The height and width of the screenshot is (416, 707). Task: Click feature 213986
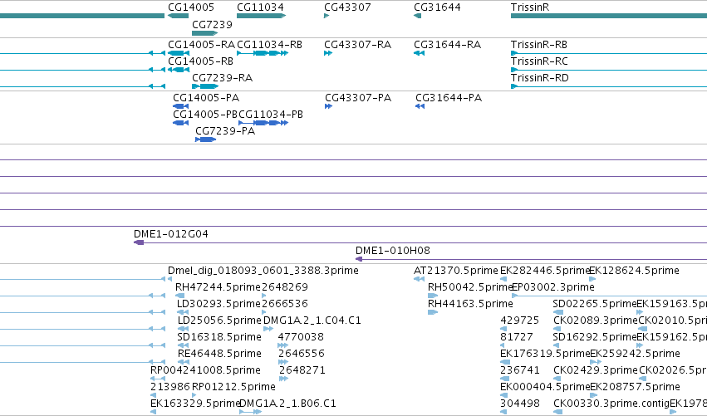[170, 387]
